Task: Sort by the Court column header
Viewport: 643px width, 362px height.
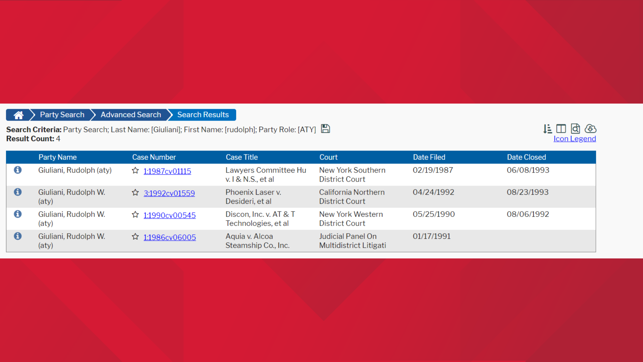Action: click(329, 157)
